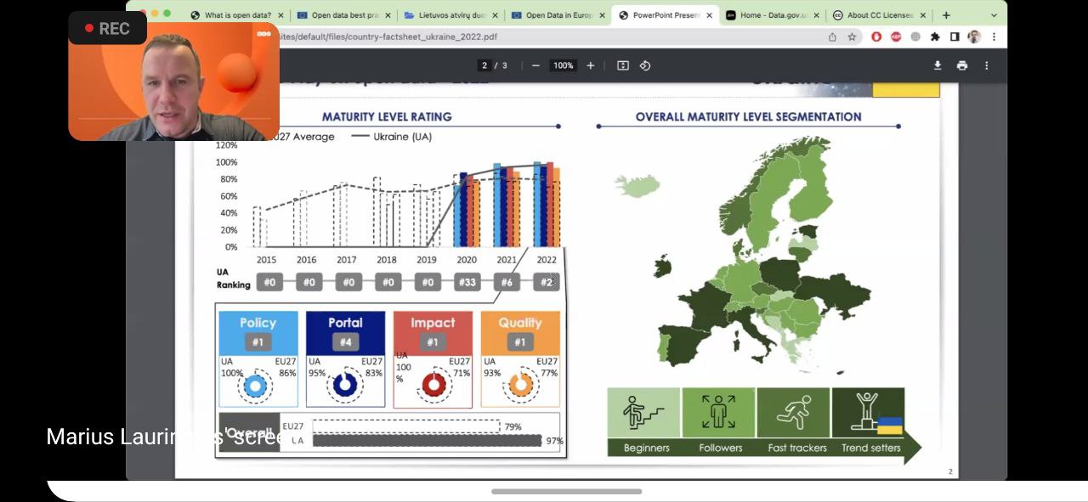Close the 'Lietuvos atvirų duo' tab
Viewport: 1088px width, 502px height.
pyautogui.click(x=496, y=15)
